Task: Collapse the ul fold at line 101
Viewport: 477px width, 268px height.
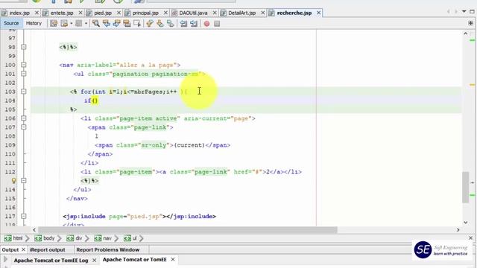Action: 23,74
